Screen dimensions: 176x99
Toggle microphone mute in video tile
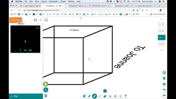tap(20, 50)
